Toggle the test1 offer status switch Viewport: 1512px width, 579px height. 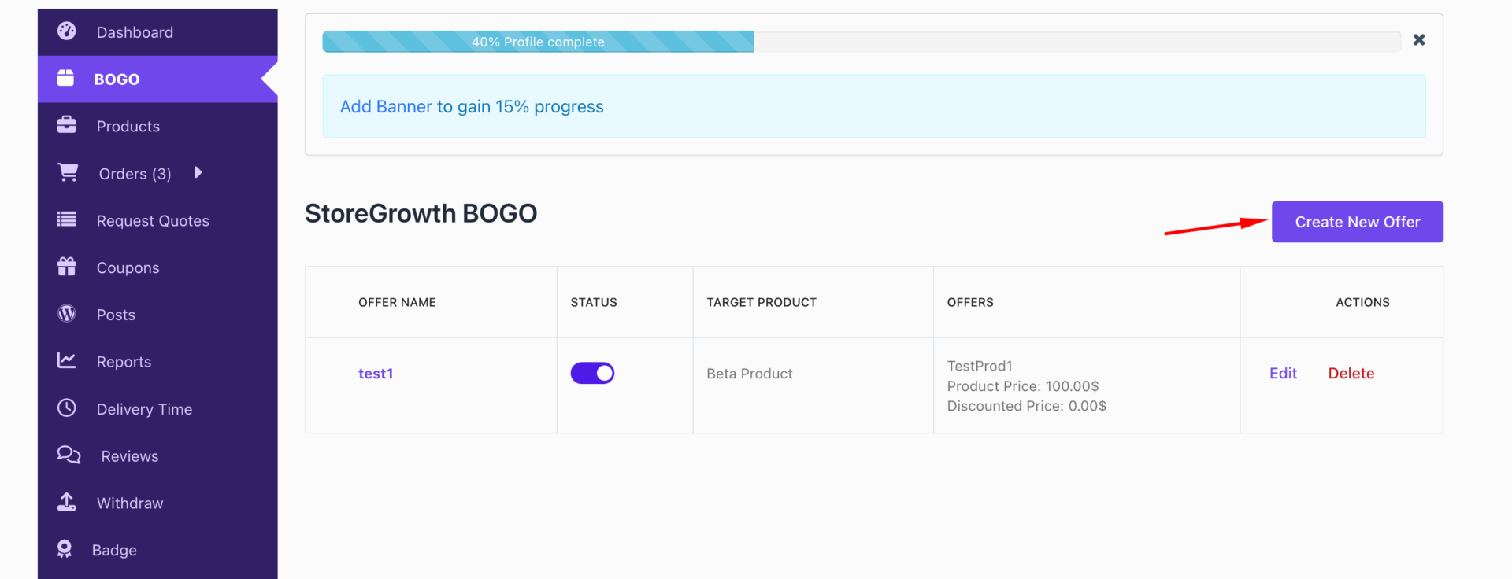[x=592, y=373]
